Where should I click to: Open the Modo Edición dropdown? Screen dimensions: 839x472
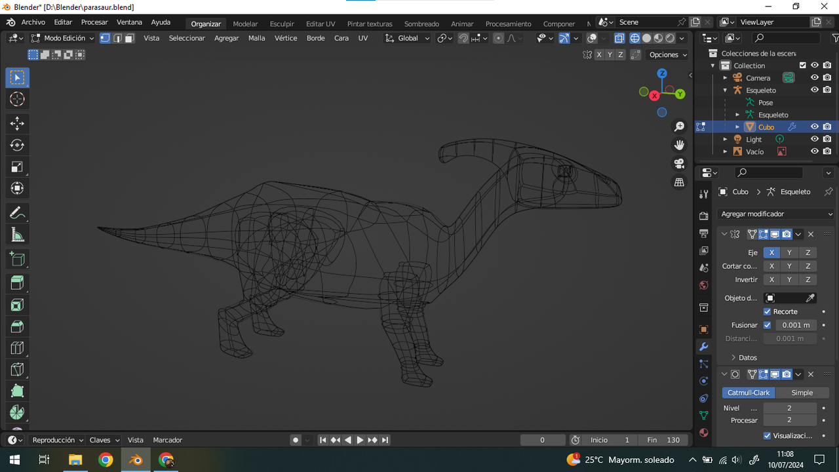coord(63,38)
